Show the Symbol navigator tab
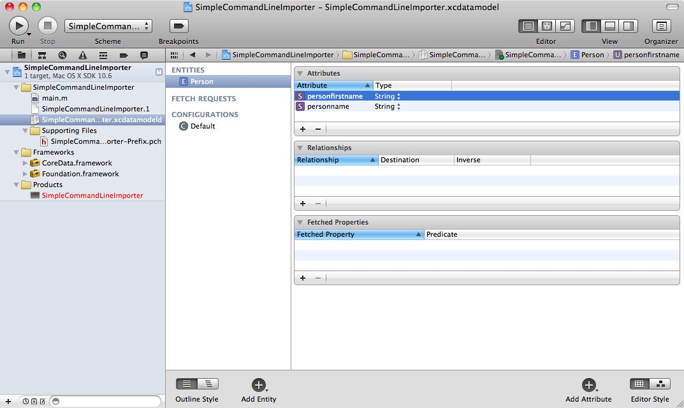684x408 pixels. pyautogui.click(x=42, y=55)
